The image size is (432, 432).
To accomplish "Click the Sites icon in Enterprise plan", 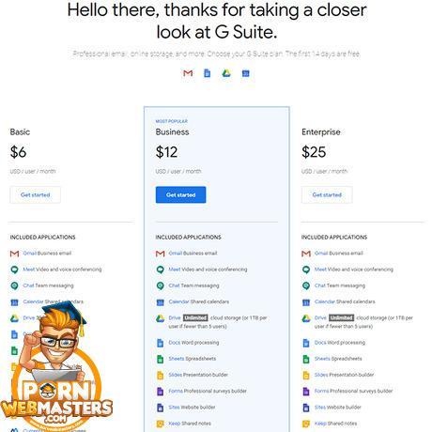I will [x=306, y=408].
